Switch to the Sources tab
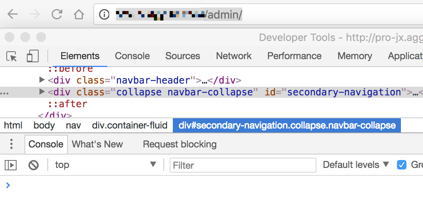Image resolution: width=423 pixels, height=203 pixels. [183, 56]
